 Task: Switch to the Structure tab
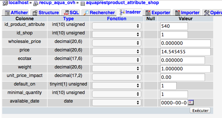tap(45, 13)
